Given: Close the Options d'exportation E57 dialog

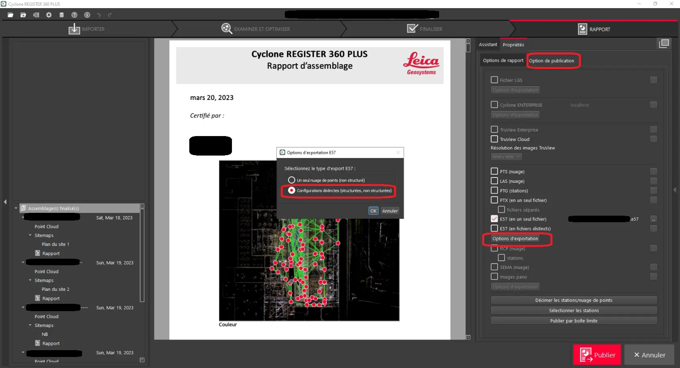Looking at the screenshot, I should [398, 152].
